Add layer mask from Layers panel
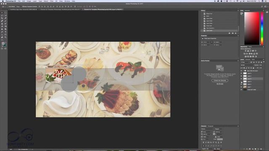Screen dimensions: 269x151 (250, 149)
